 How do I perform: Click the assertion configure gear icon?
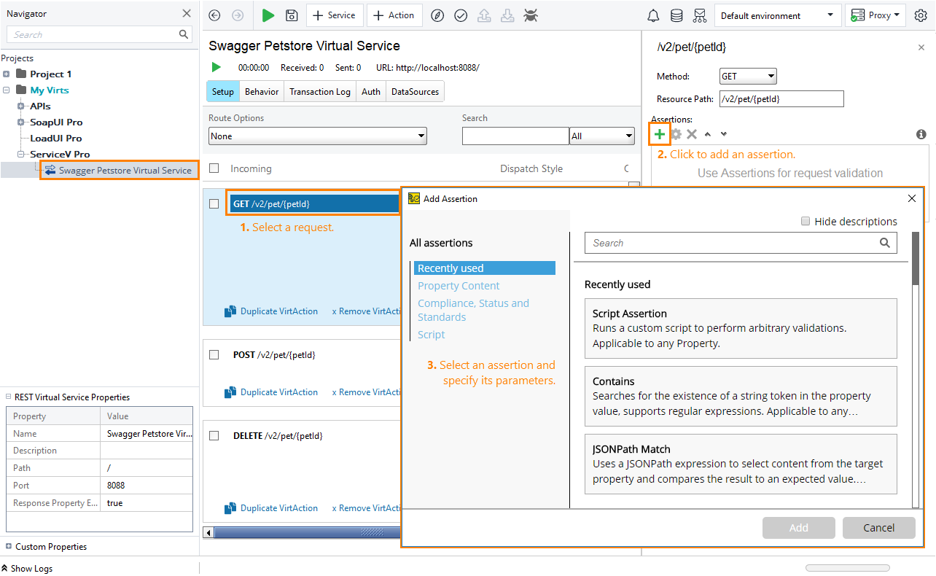[676, 134]
